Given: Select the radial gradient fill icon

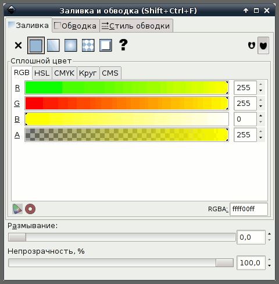Looking at the screenshot, I should coord(71,45).
